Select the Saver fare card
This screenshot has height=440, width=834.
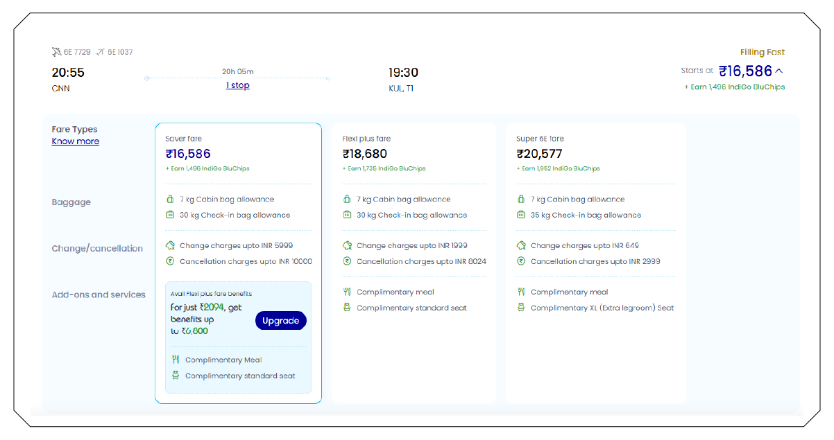tap(238, 154)
